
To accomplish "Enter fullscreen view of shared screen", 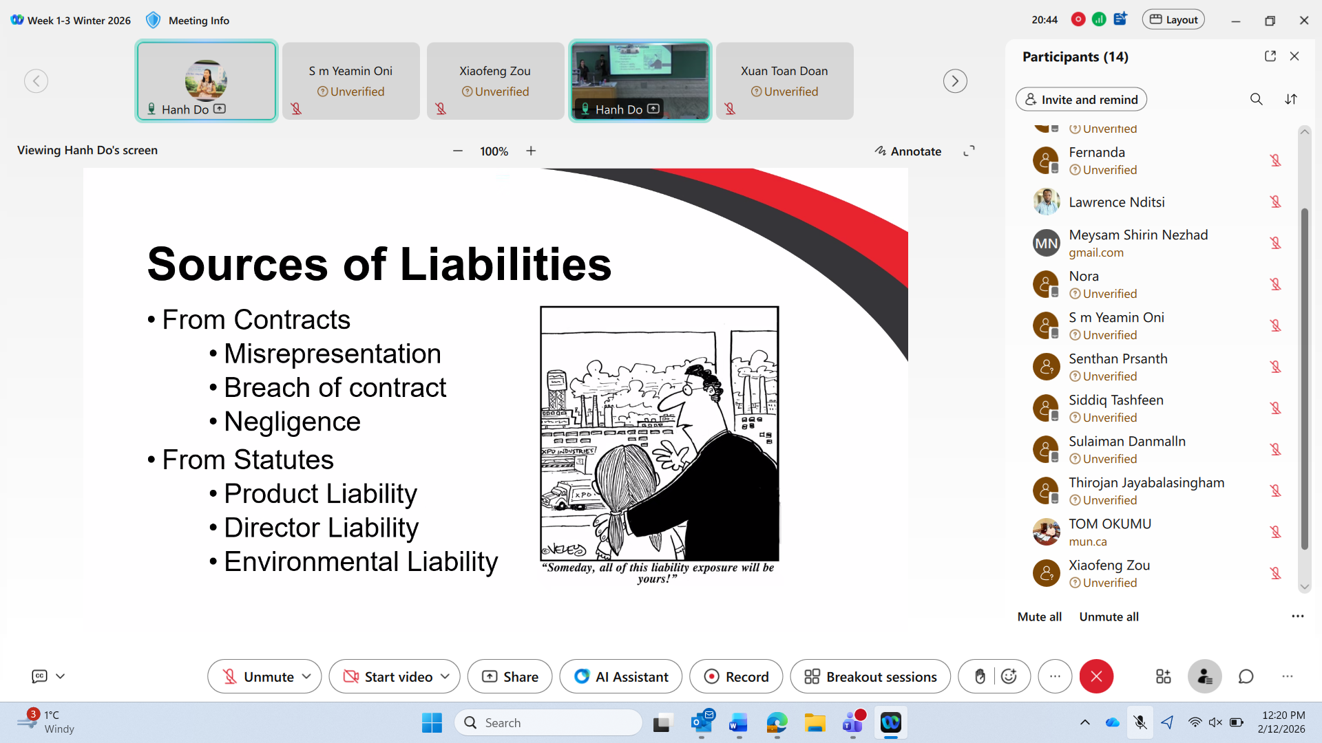I will [969, 151].
